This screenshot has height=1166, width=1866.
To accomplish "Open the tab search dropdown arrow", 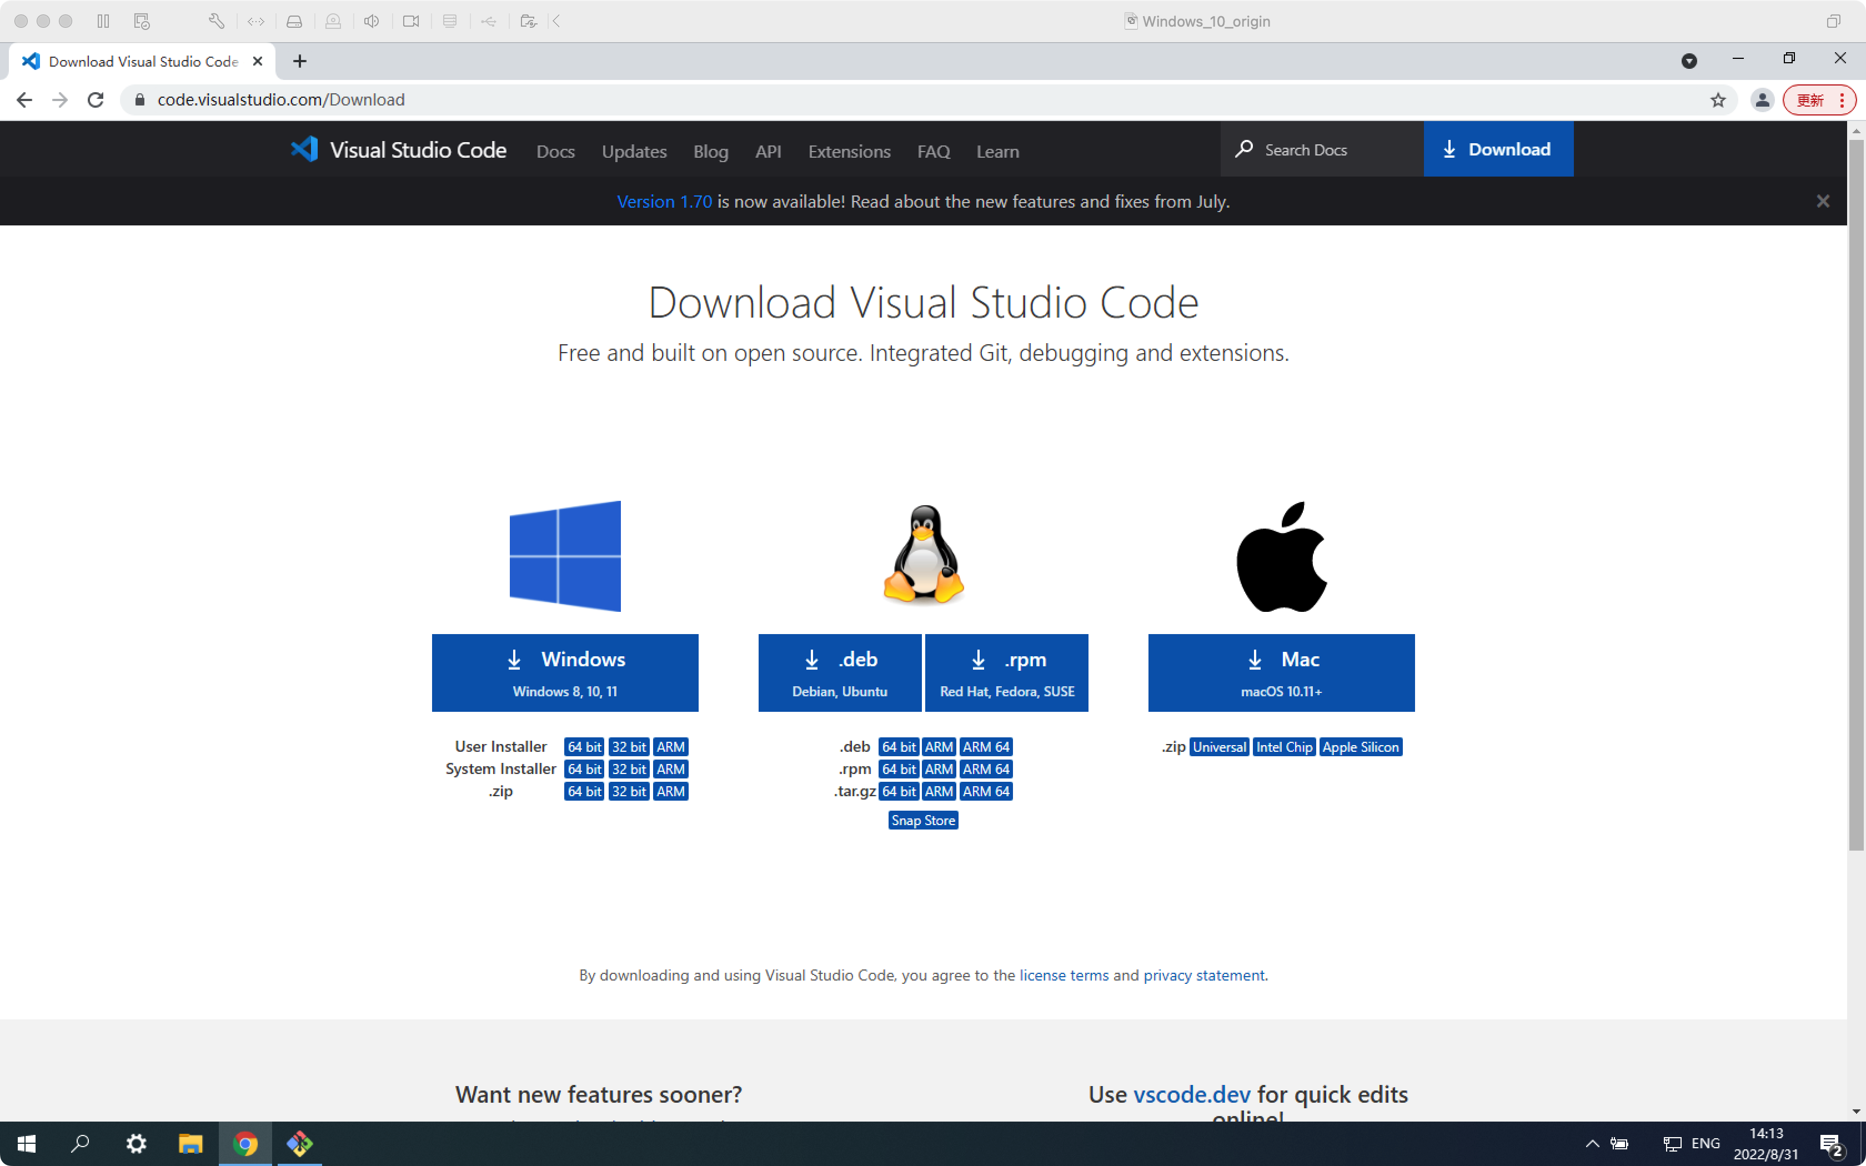I will pyautogui.click(x=1689, y=61).
